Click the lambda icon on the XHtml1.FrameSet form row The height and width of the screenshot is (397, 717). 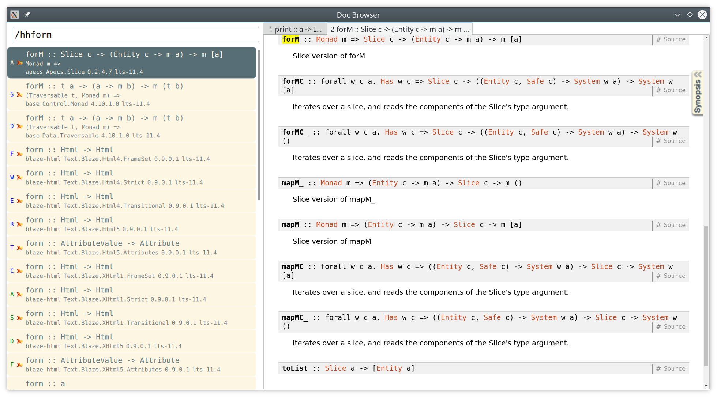pyautogui.click(x=20, y=271)
